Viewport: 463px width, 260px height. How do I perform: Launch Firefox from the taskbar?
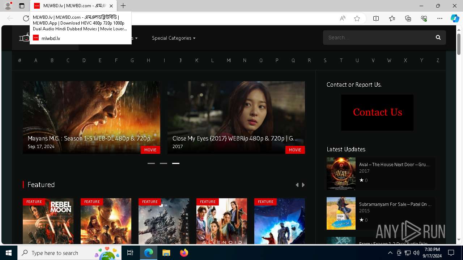184,253
